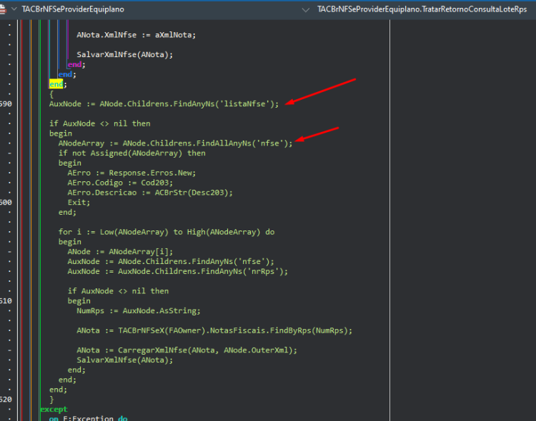The image size is (536, 421).
Task: Click the green 'except' keyword
Action: (x=54, y=409)
